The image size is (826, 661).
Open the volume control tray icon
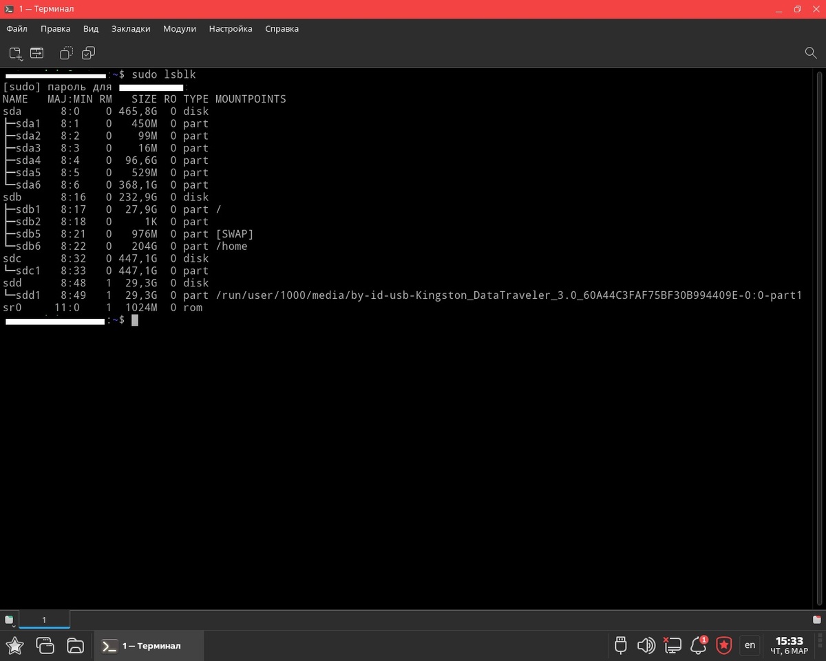tap(646, 645)
